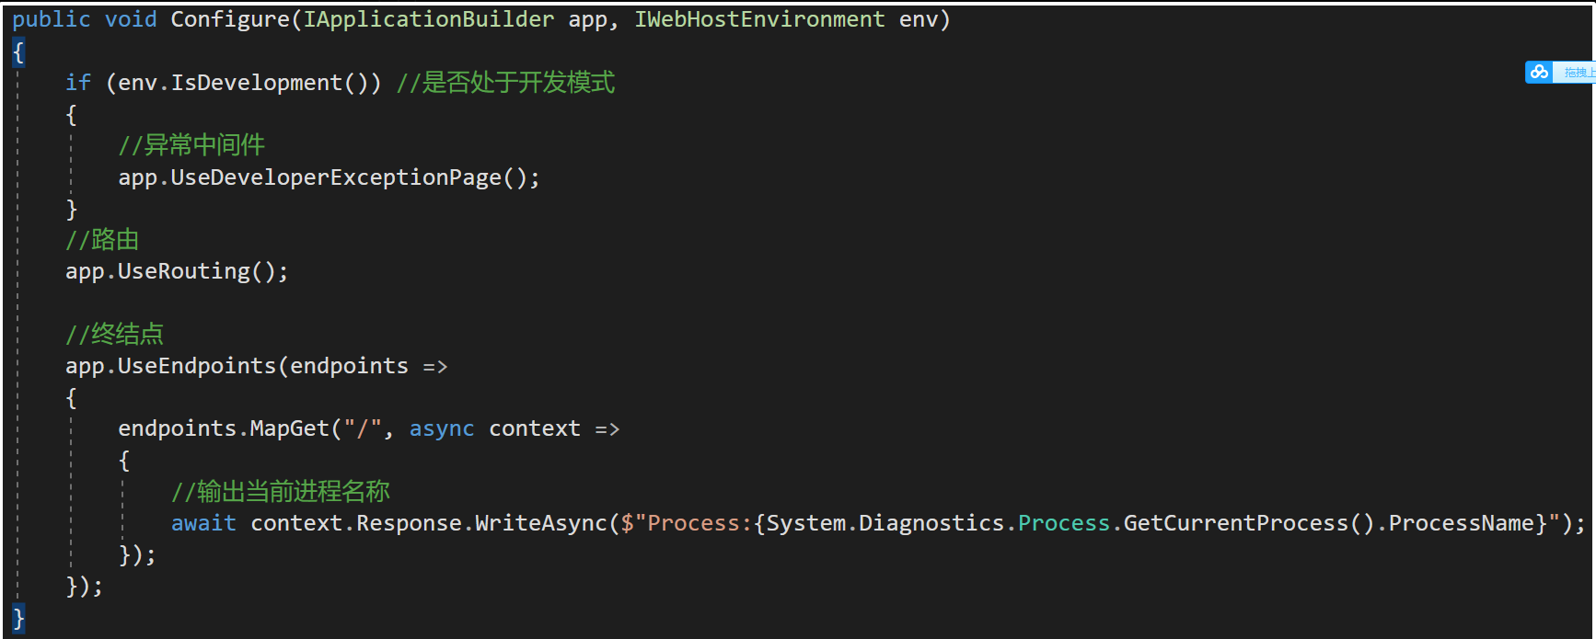Click the MapGet method call
1596x639 pixels.
(x=289, y=428)
